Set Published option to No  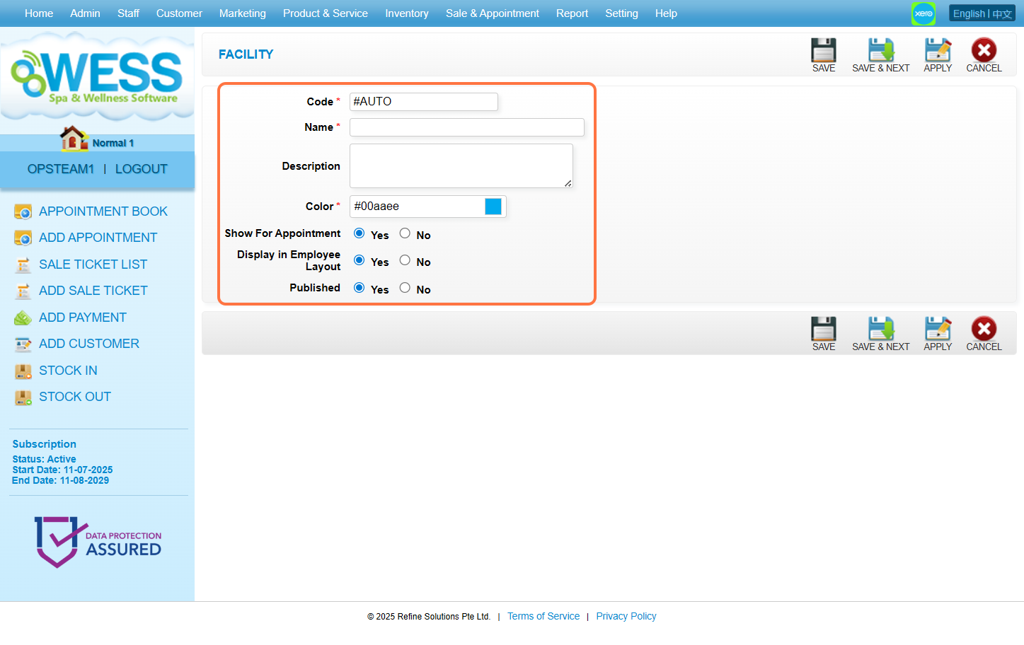click(x=405, y=288)
